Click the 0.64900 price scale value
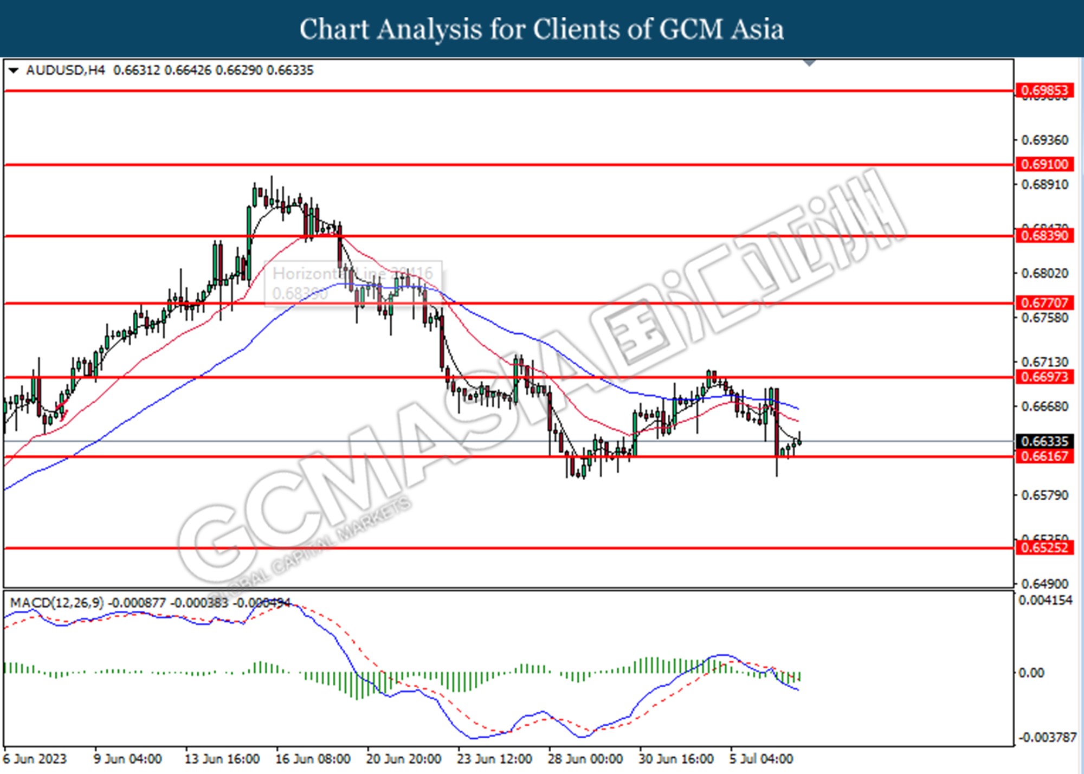The width and height of the screenshot is (1084, 774). click(x=1044, y=584)
